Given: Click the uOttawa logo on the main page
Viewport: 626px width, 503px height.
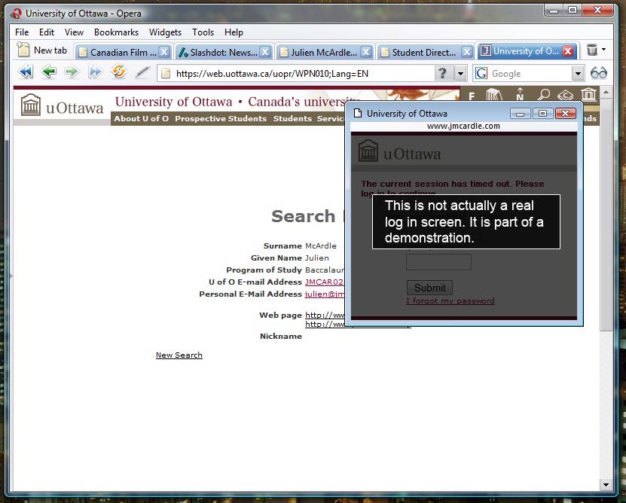Looking at the screenshot, I should coord(62,105).
